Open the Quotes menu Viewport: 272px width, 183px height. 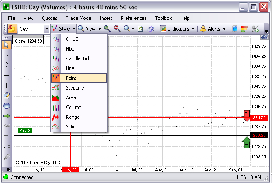click(50, 18)
